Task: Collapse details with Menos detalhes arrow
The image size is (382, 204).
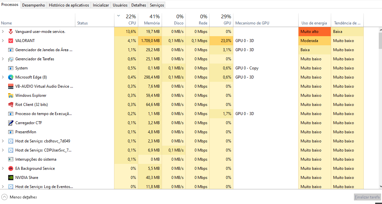Action: pos(4,197)
